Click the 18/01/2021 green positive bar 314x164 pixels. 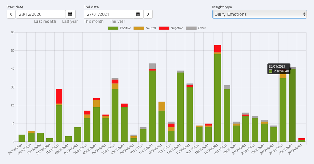(218, 98)
